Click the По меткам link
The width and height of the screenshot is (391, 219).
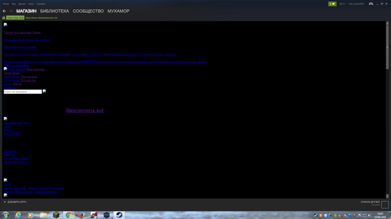43,40
